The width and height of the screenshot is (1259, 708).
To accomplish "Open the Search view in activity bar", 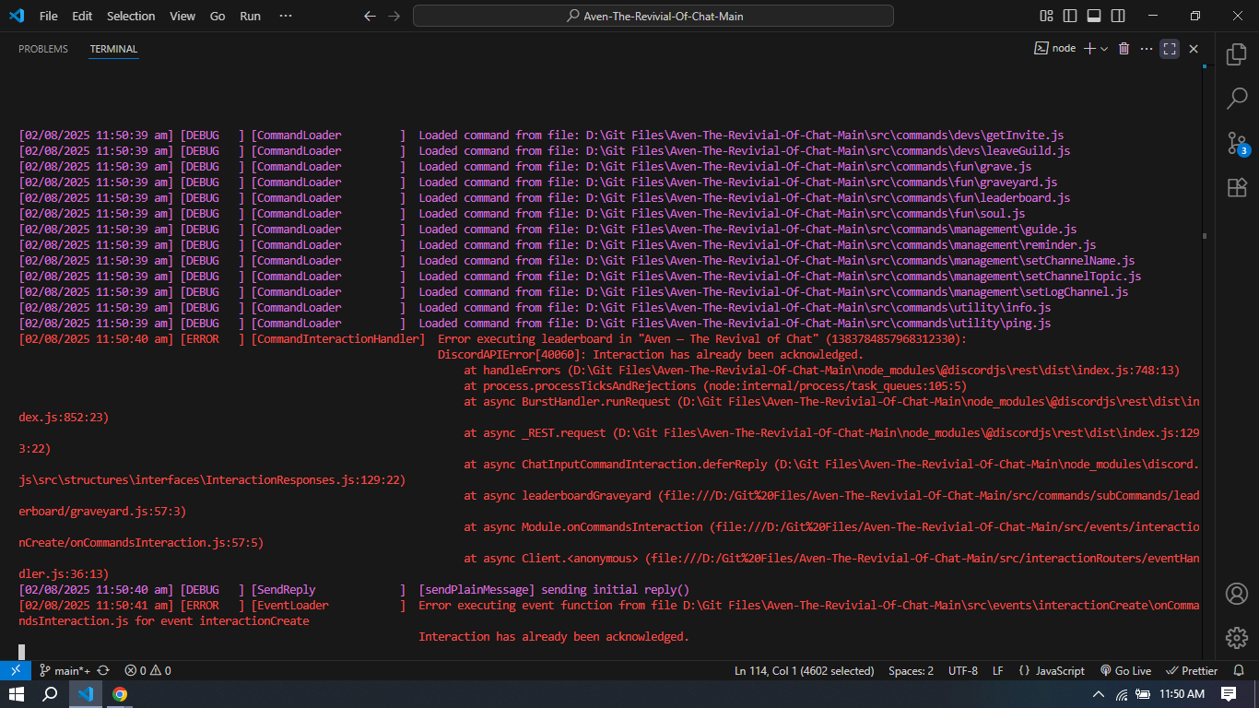I will 1236,99.
